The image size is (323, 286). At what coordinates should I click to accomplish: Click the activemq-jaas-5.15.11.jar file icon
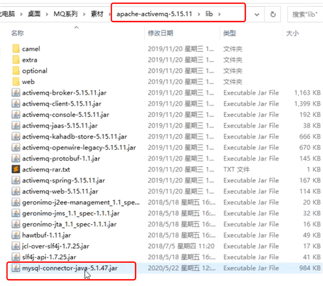point(16,125)
